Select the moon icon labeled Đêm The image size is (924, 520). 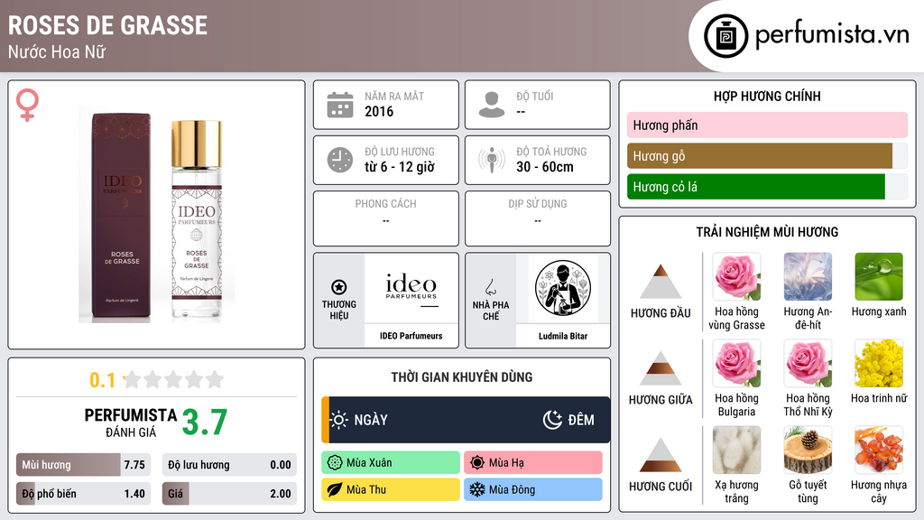(552, 420)
